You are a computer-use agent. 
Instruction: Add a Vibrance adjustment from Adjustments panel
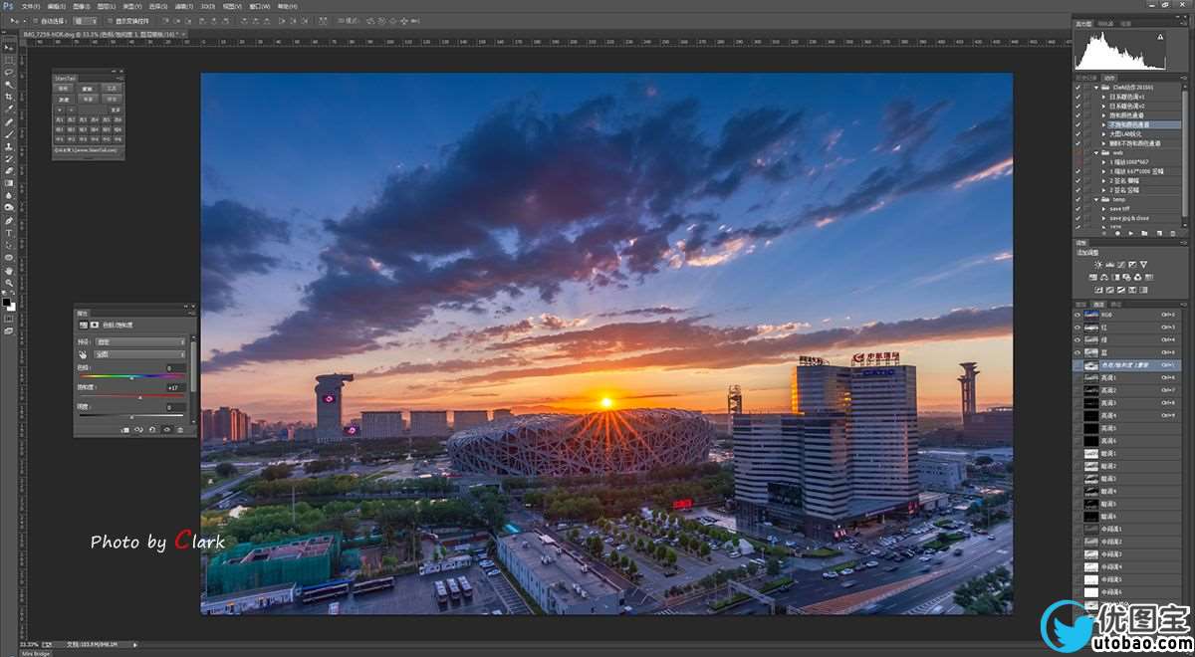[x=1144, y=265]
